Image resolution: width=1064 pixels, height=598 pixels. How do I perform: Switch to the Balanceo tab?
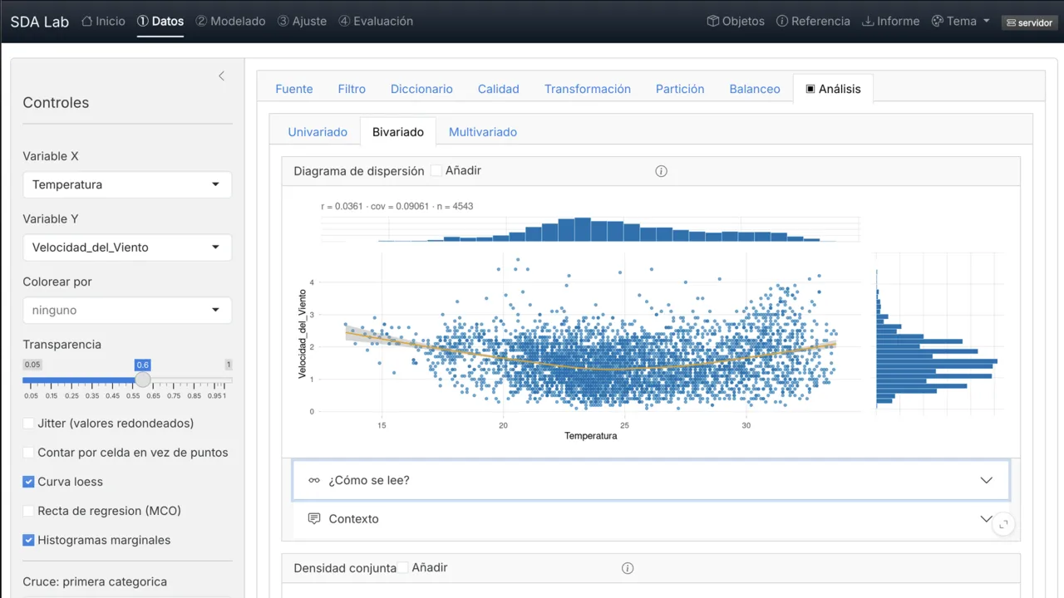tap(755, 89)
